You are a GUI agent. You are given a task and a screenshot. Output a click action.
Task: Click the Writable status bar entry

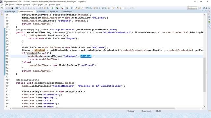131,111
